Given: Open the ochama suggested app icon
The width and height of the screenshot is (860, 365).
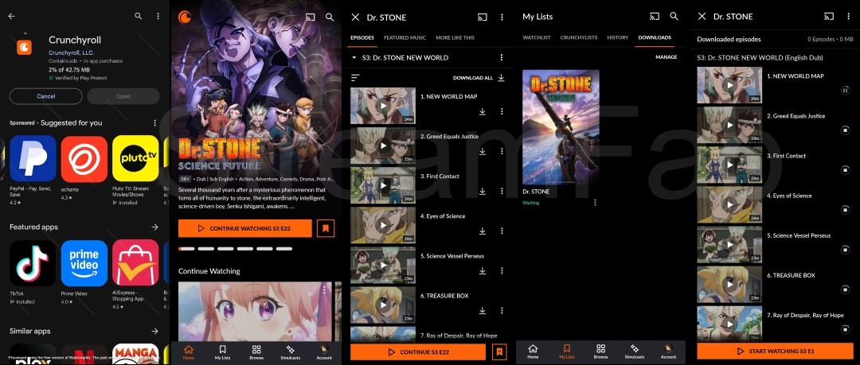Looking at the screenshot, I should (84, 158).
